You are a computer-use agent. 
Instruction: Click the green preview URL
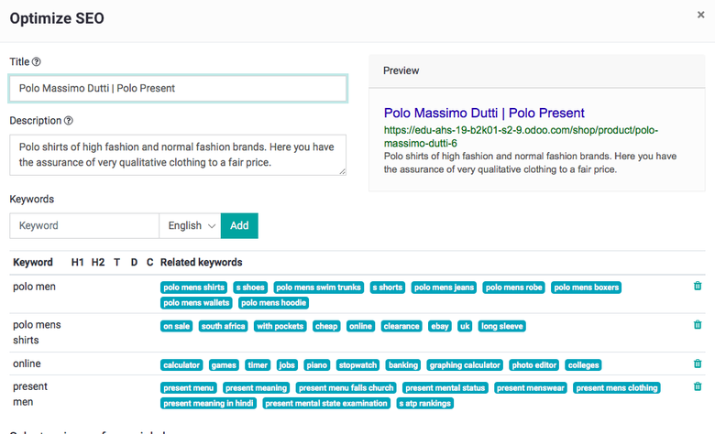pyautogui.click(x=521, y=136)
